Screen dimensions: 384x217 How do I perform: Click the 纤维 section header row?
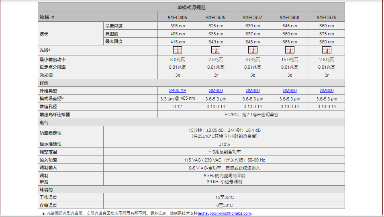[x=192, y=83]
